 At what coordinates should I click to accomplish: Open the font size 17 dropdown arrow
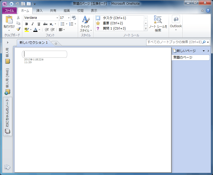coord(69,18)
